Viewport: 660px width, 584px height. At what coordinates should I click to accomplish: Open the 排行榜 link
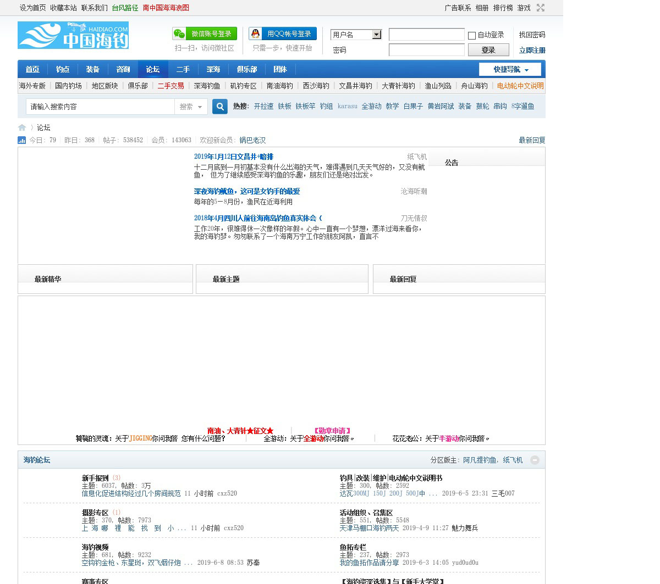tap(503, 8)
